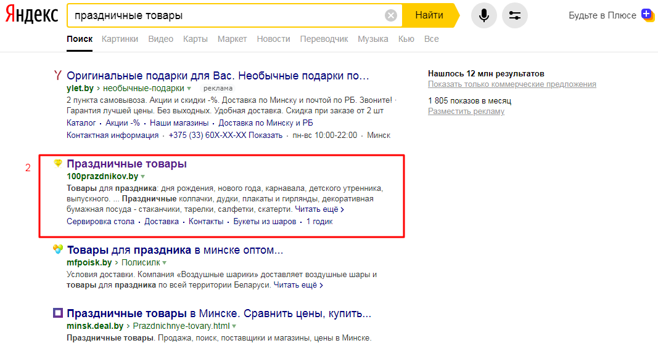
Task: Open the Контактная информация link
Action: tap(112, 135)
